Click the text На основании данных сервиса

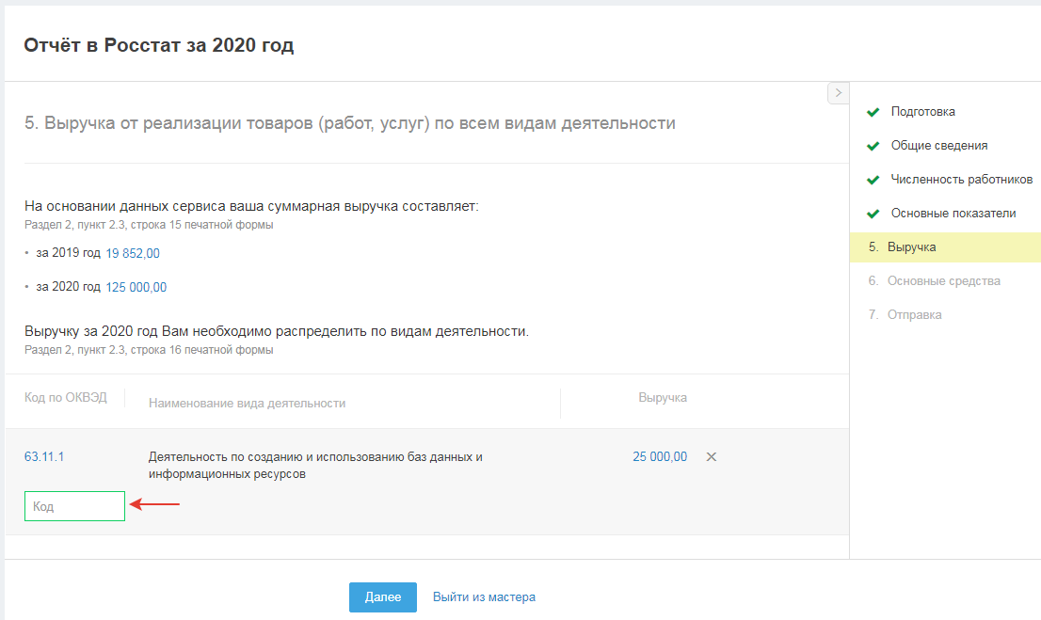coord(251,206)
